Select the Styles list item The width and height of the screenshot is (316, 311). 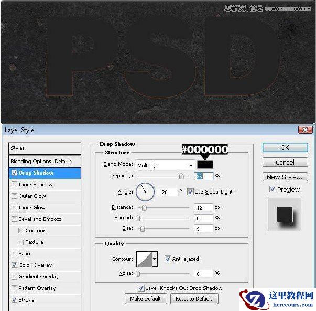(45, 148)
